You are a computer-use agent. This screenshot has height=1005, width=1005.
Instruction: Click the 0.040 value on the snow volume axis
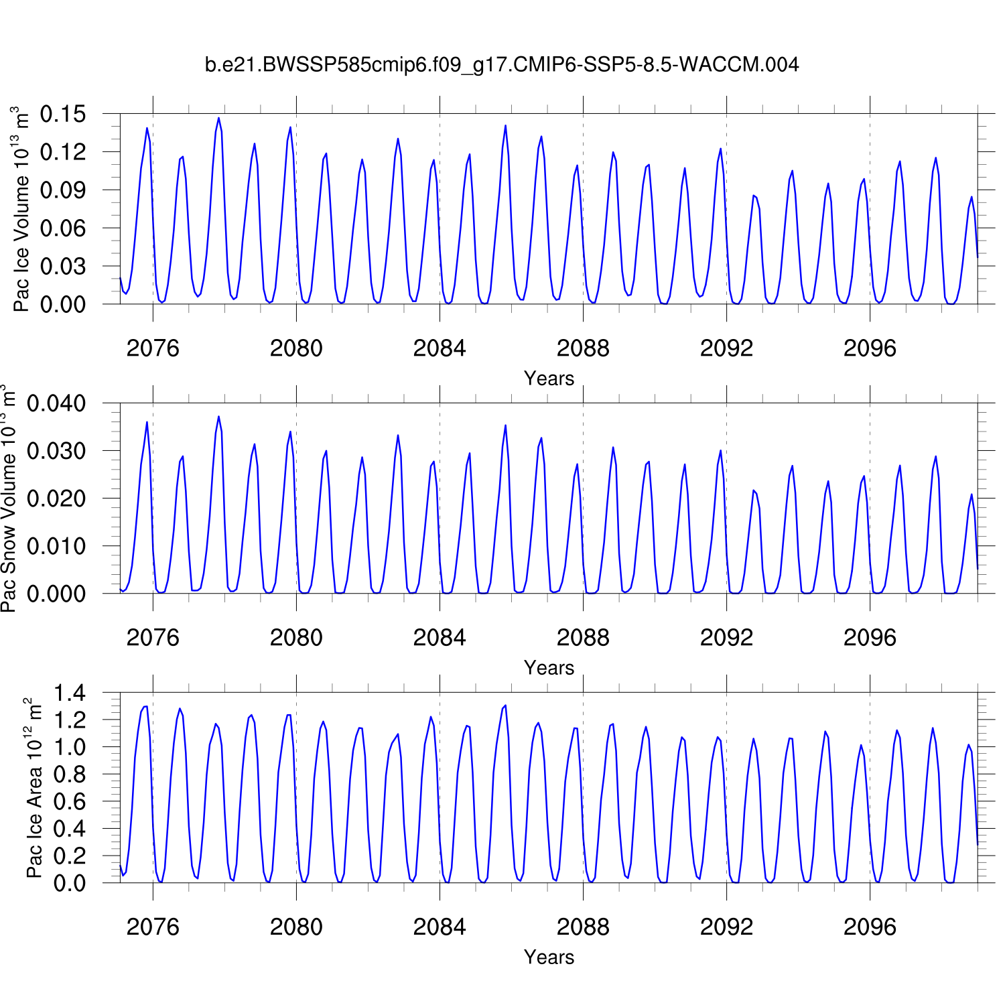tap(56, 404)
